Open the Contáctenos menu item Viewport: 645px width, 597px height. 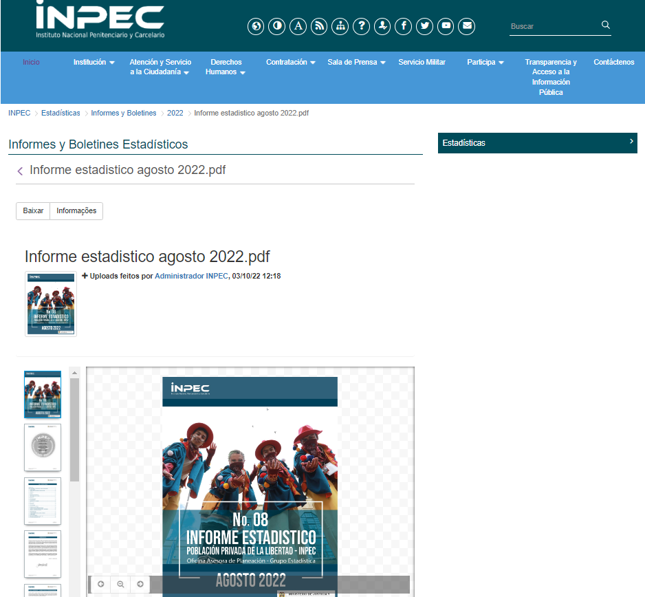(613, 62)
